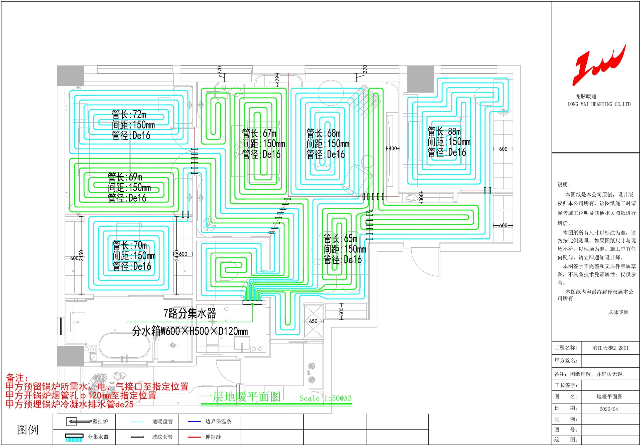Viewport: 641px width, 446px height.
Task: Click the corrugated sleeve legend symbol
Action: 137,437
